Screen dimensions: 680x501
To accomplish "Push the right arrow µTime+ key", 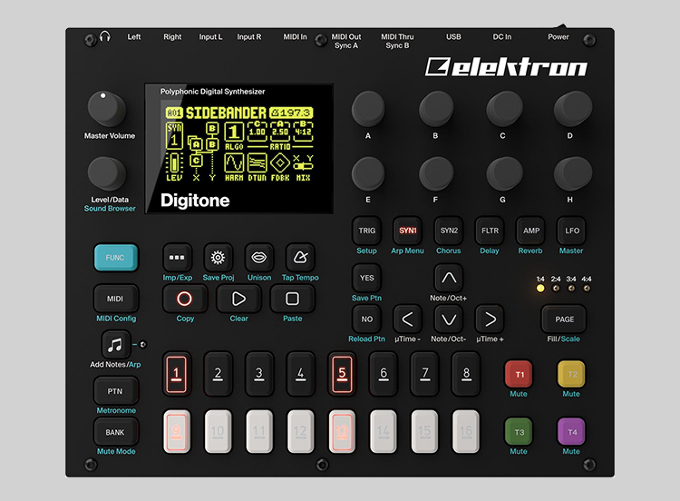I will point(490,319).
